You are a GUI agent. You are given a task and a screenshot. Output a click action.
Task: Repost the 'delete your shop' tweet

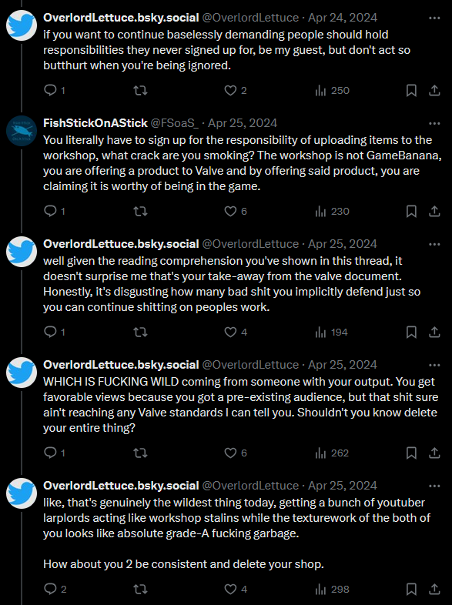140,589
